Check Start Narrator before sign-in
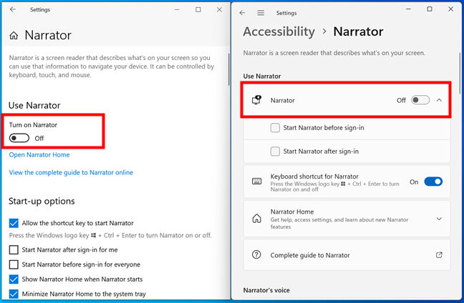This screenshot has width=464, height=303. click(275, 128)
